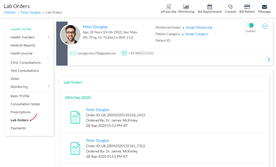Open the Message envelope icon
The image size is (276, 167).
tap(264, 7)
